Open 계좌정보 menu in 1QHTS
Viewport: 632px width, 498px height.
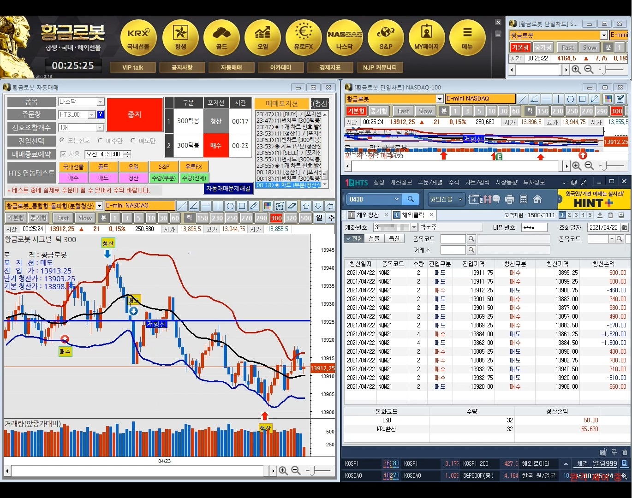pyautogui.click(x=401, y=183)
